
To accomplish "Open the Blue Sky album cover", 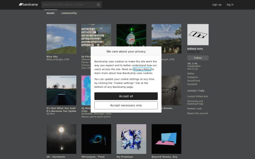I will tap(62, 39).
